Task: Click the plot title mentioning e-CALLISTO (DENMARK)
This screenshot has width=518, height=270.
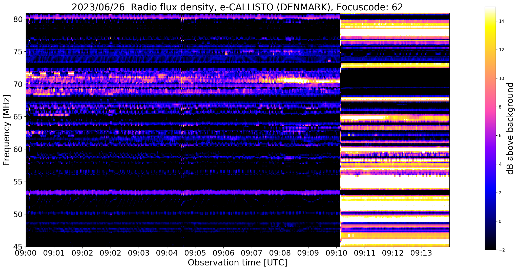Action: (237, 7)
